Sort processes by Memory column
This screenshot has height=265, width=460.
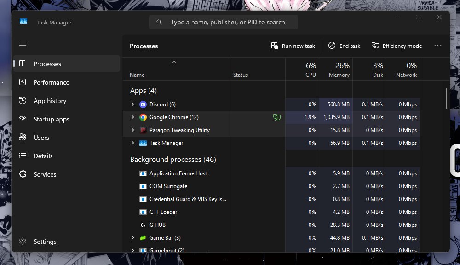336,69
